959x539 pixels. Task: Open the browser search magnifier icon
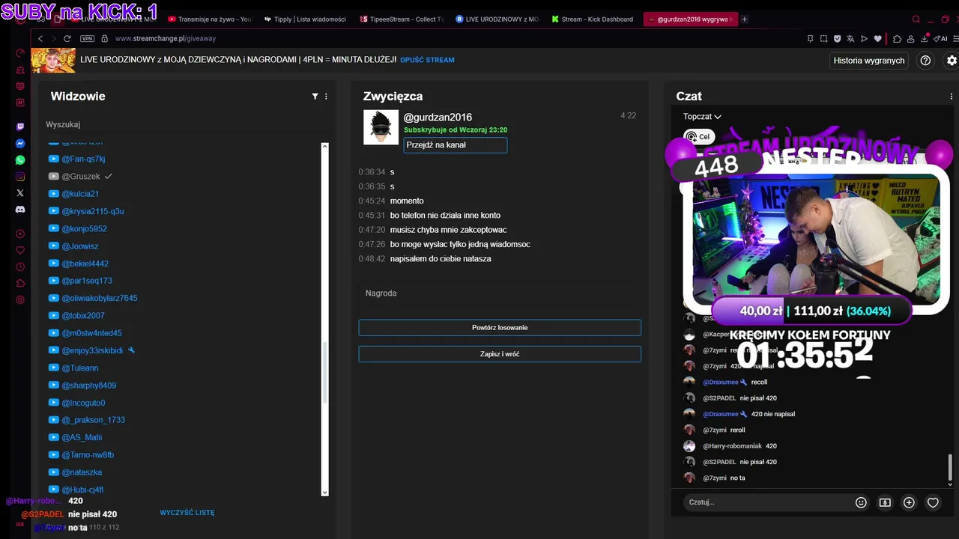point(916,19)
